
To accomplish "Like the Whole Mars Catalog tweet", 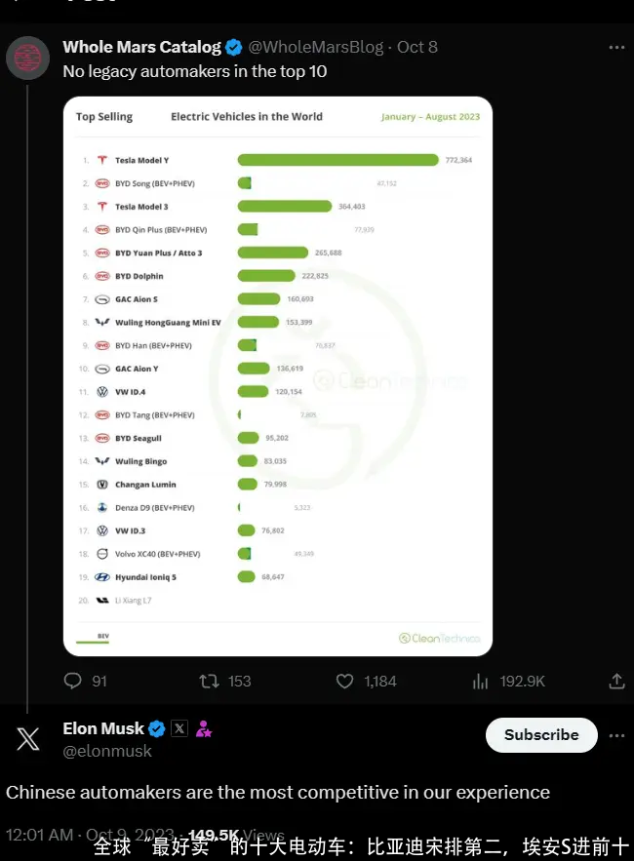I will coord(344,681).
